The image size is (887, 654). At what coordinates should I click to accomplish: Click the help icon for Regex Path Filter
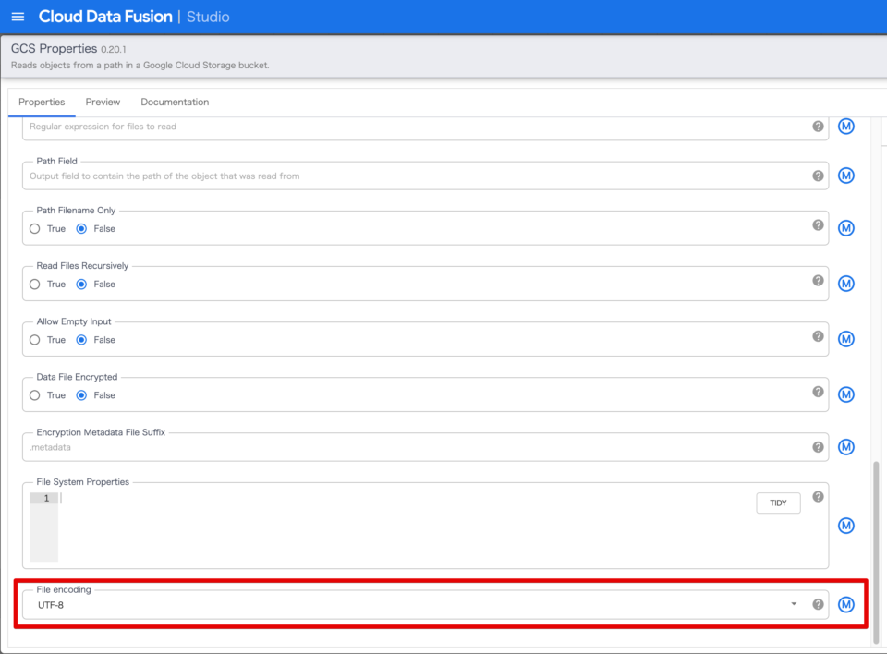coord(817,126)
